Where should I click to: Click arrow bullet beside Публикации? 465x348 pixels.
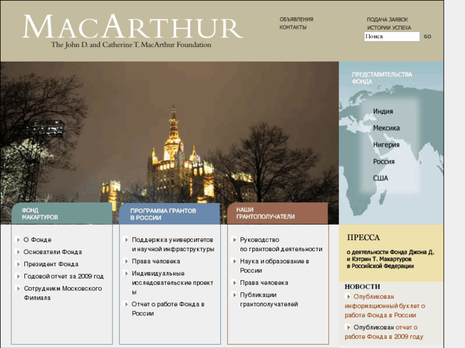235,295
